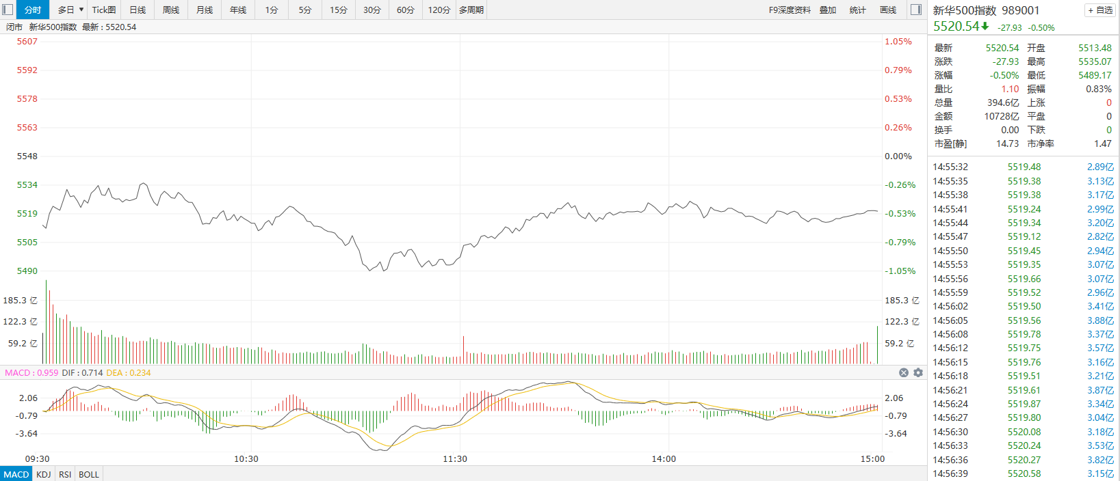Click the 最新 value 5520.54 in quote table
1120x481 pixels.
[1002, 48]
